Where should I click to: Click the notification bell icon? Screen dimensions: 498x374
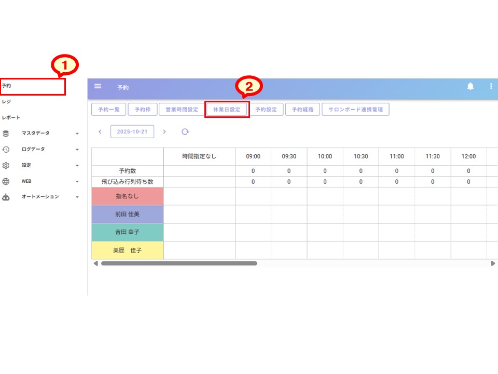[471, 86]
